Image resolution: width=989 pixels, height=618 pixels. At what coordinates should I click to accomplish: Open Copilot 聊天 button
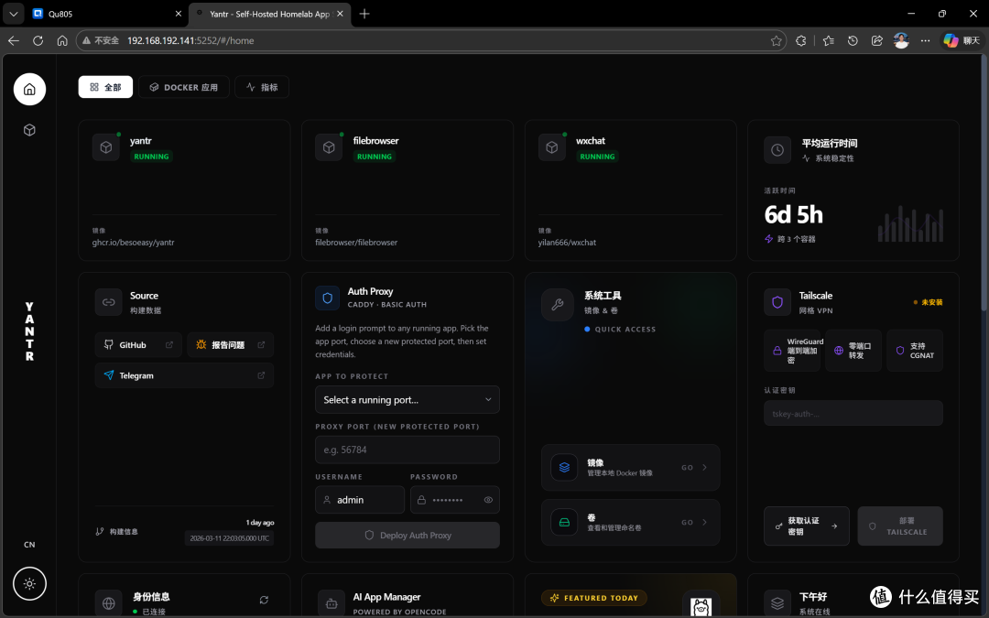click(x=962, y=40)
